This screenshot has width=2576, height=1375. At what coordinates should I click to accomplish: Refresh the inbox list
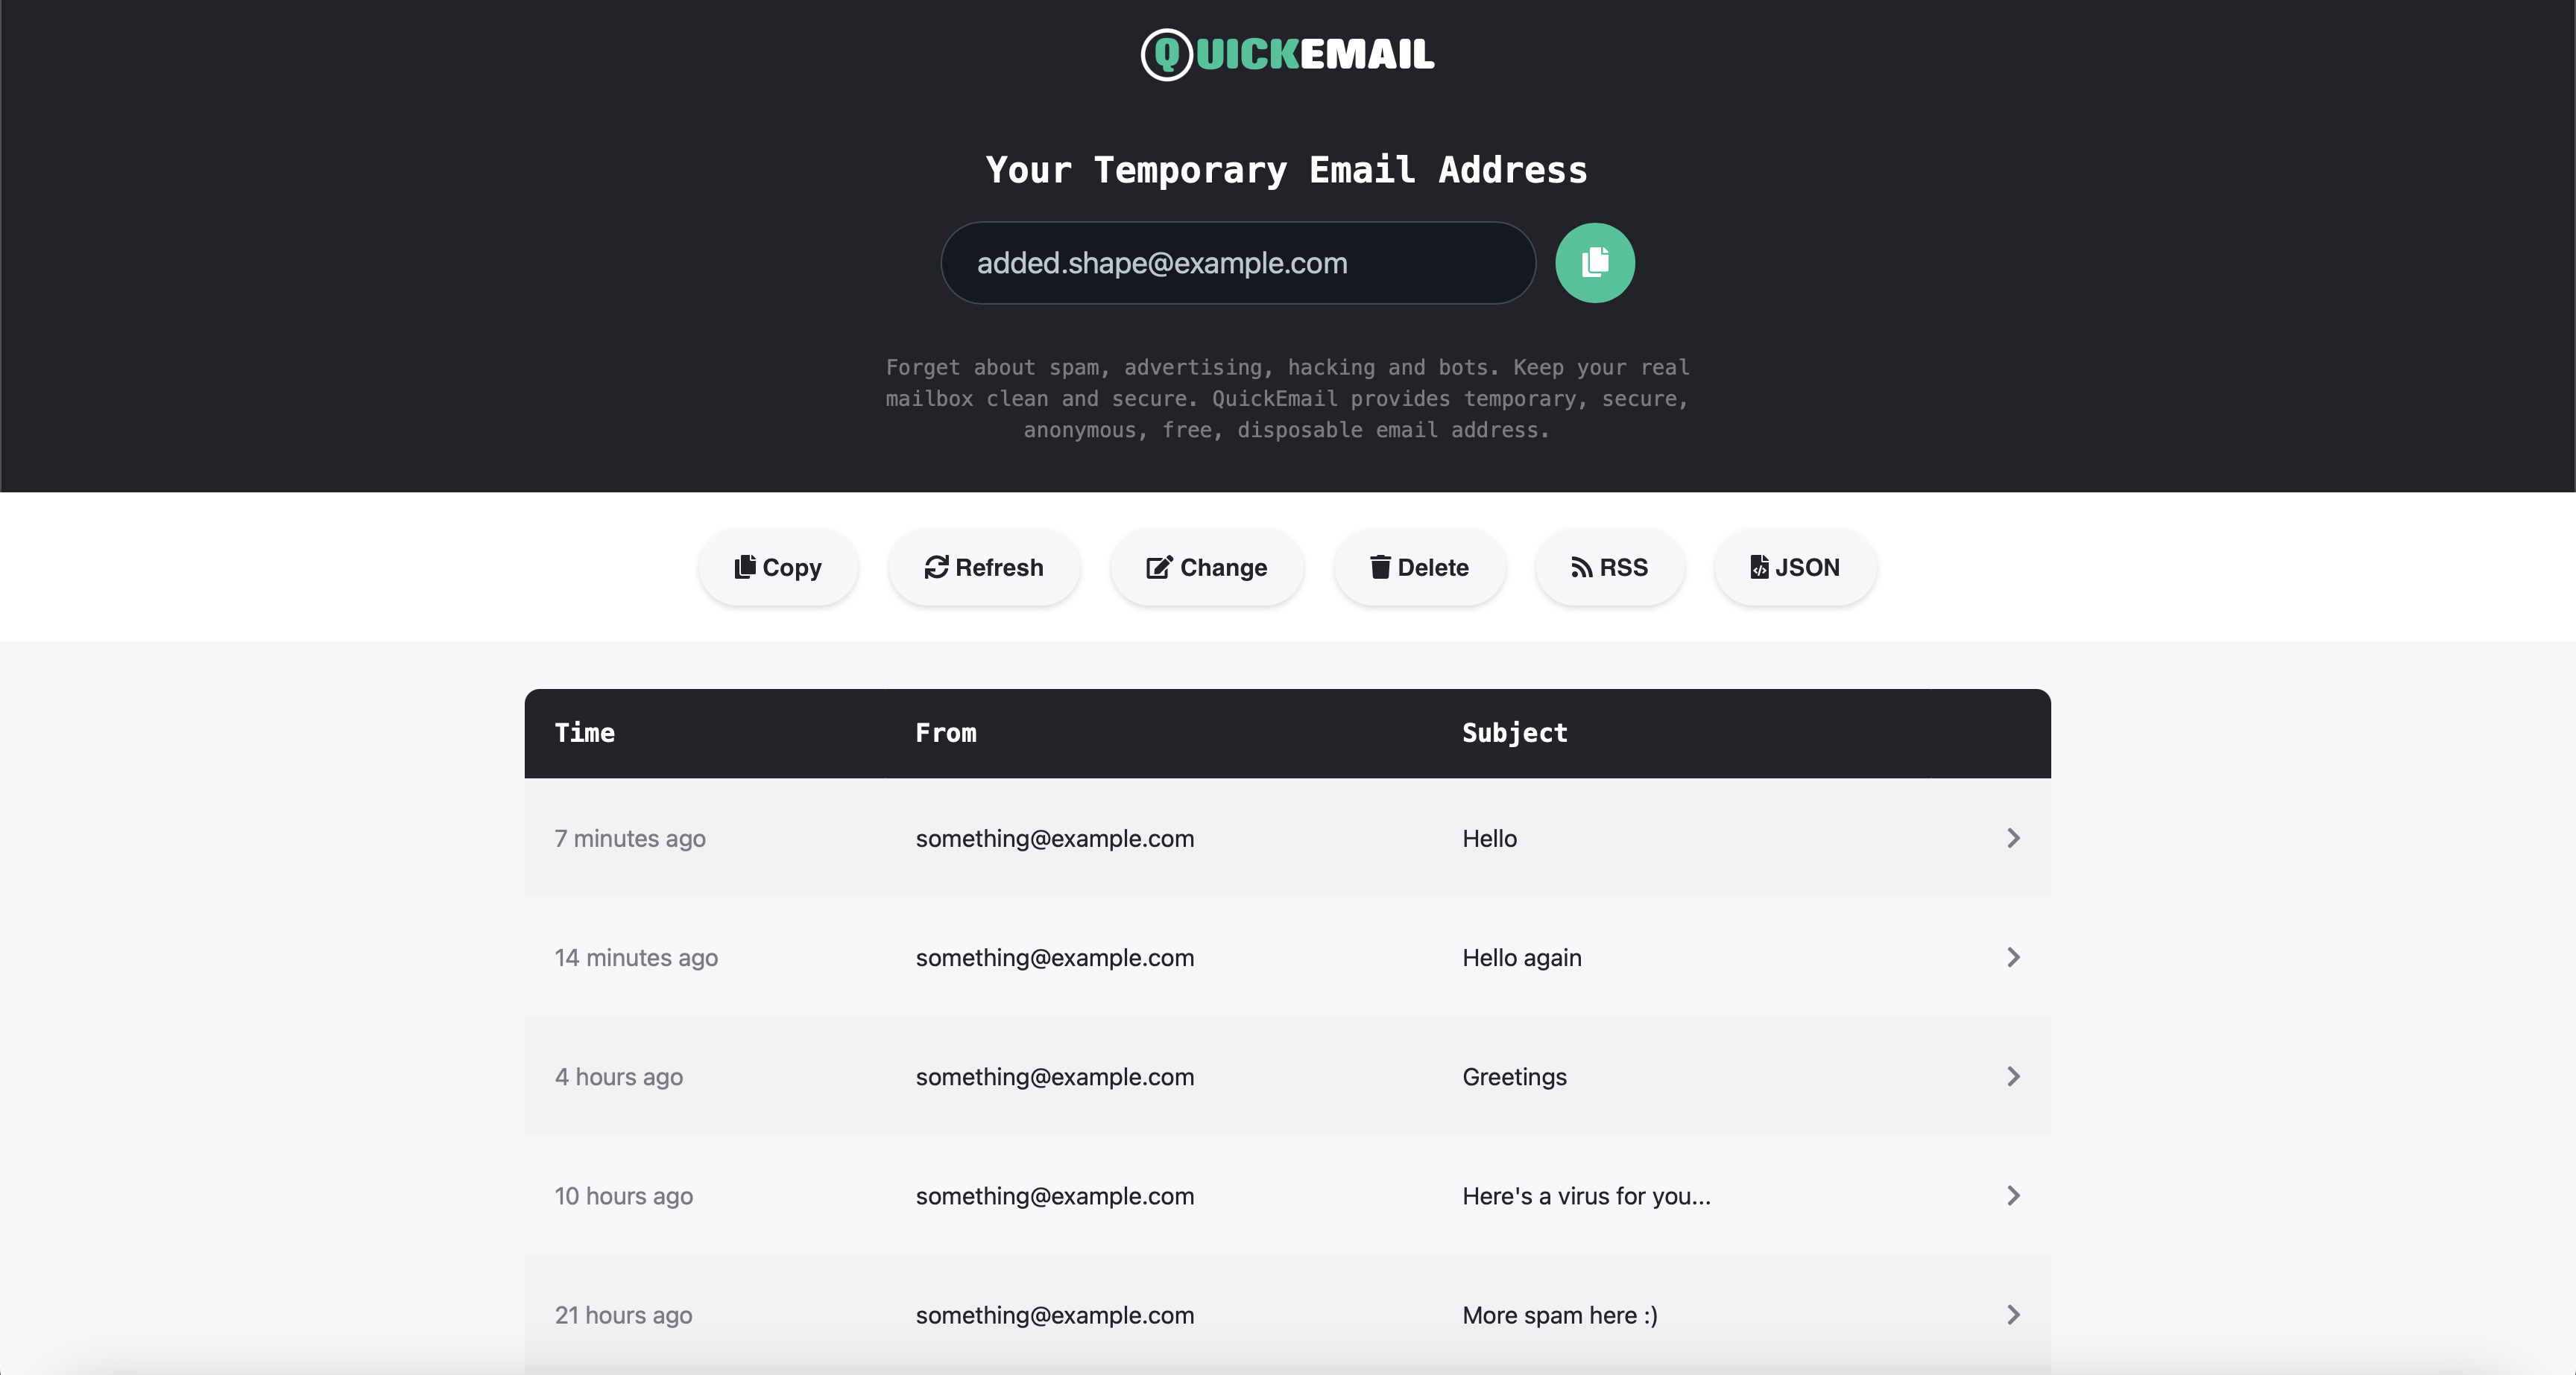click(x=984, y=567)
